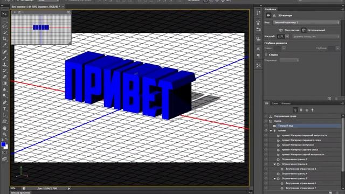345x194 pixels.
Task: Select the Clone Stamp tool
Action: (x=4, y=65)
